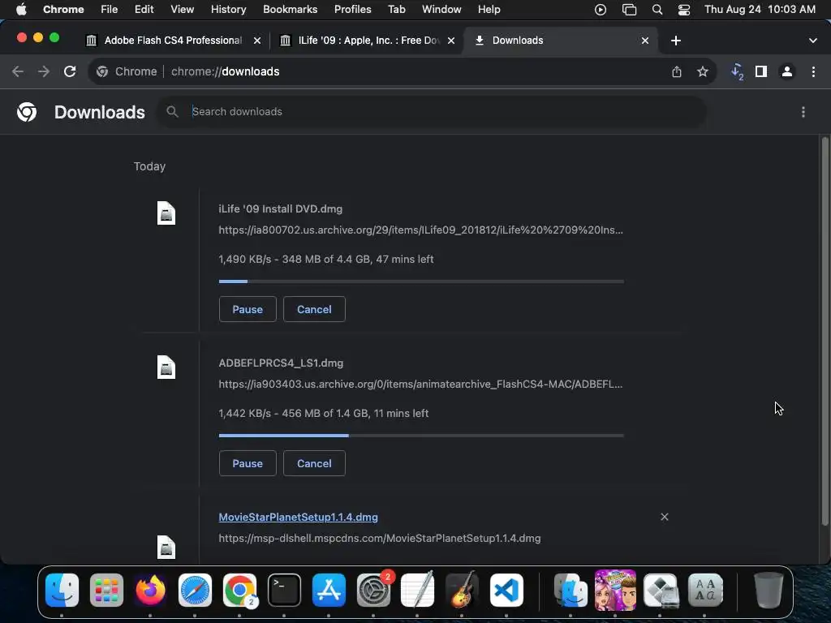Screen dimensions: 831x623
Task: Open Finder from the Dock
Action: pos(62,591)
